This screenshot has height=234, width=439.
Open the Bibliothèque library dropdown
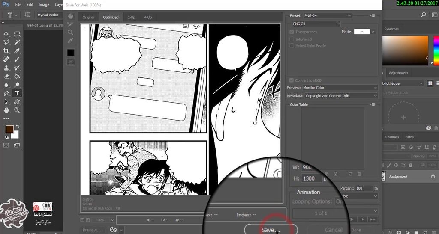[403, 83]
